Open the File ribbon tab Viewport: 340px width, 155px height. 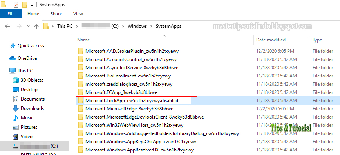pyautogui.click(x=11, y=14)
